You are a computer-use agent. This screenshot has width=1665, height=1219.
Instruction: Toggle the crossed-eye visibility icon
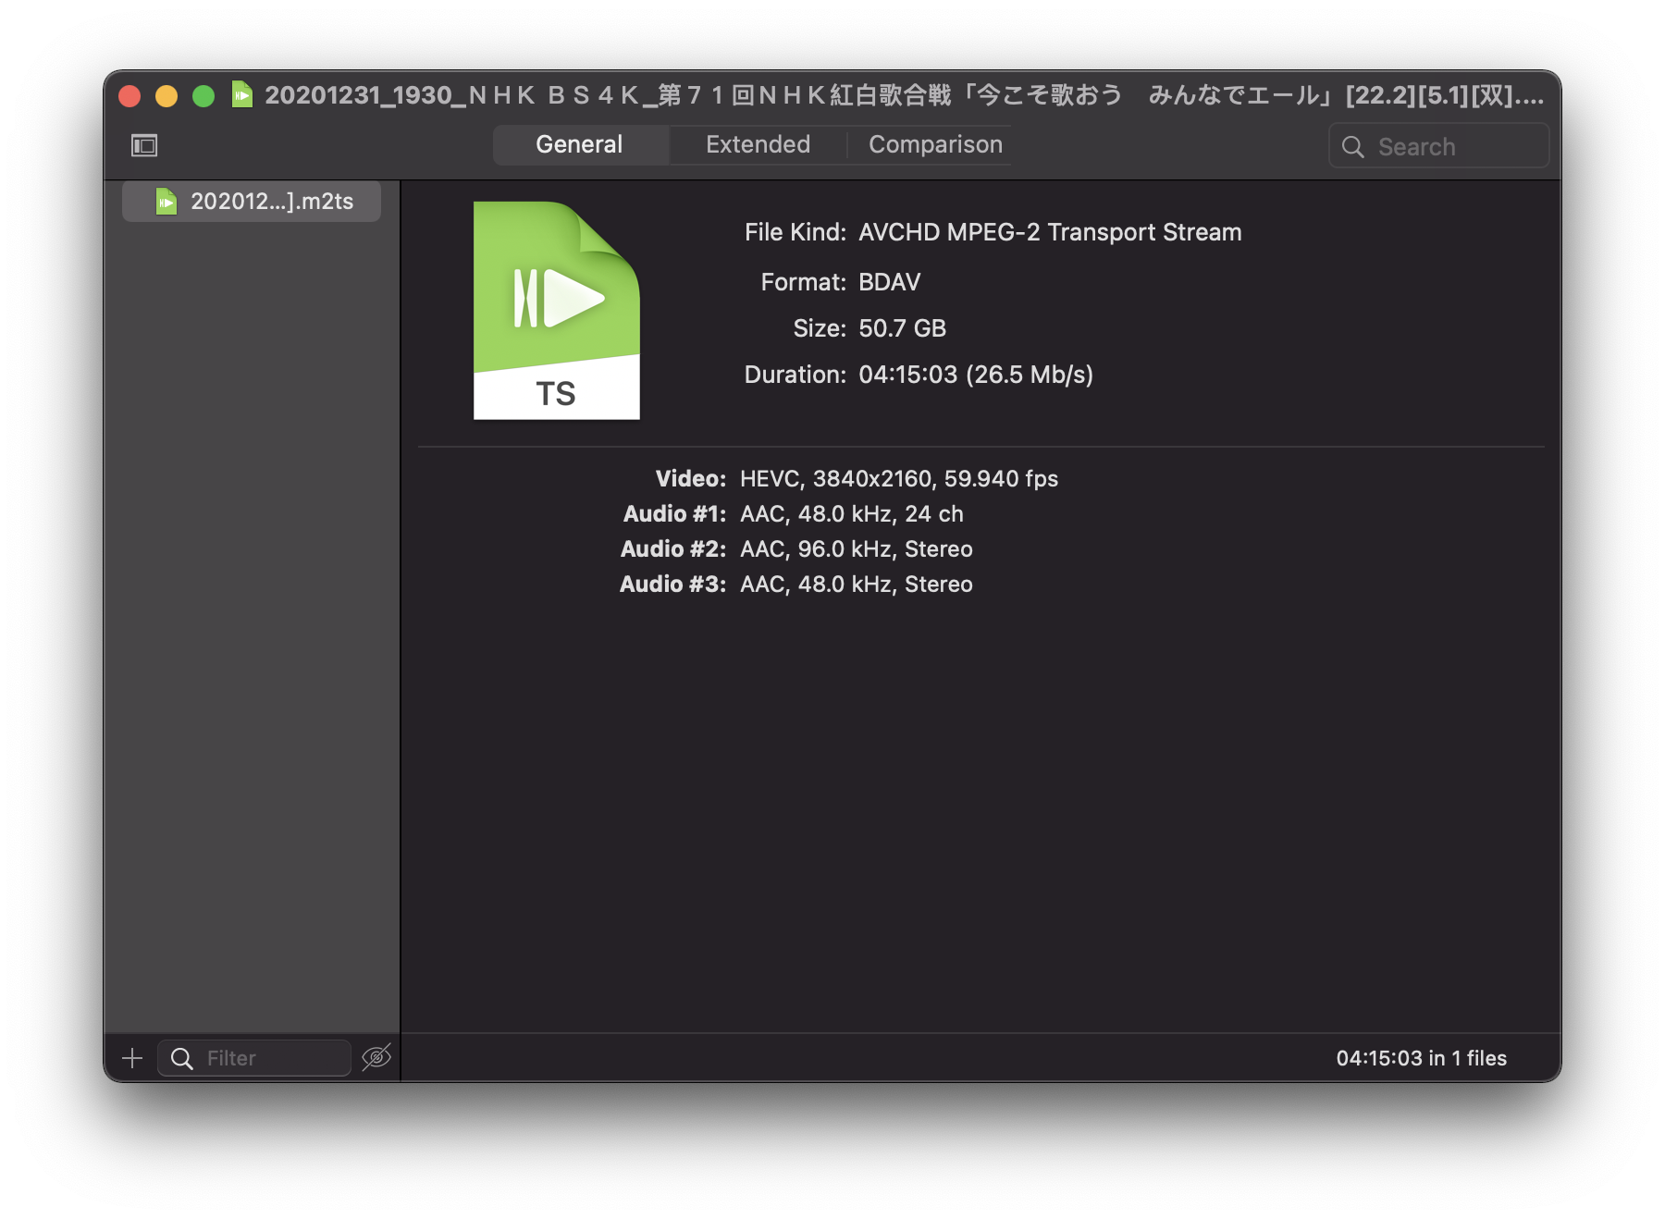click(376, 1057)
